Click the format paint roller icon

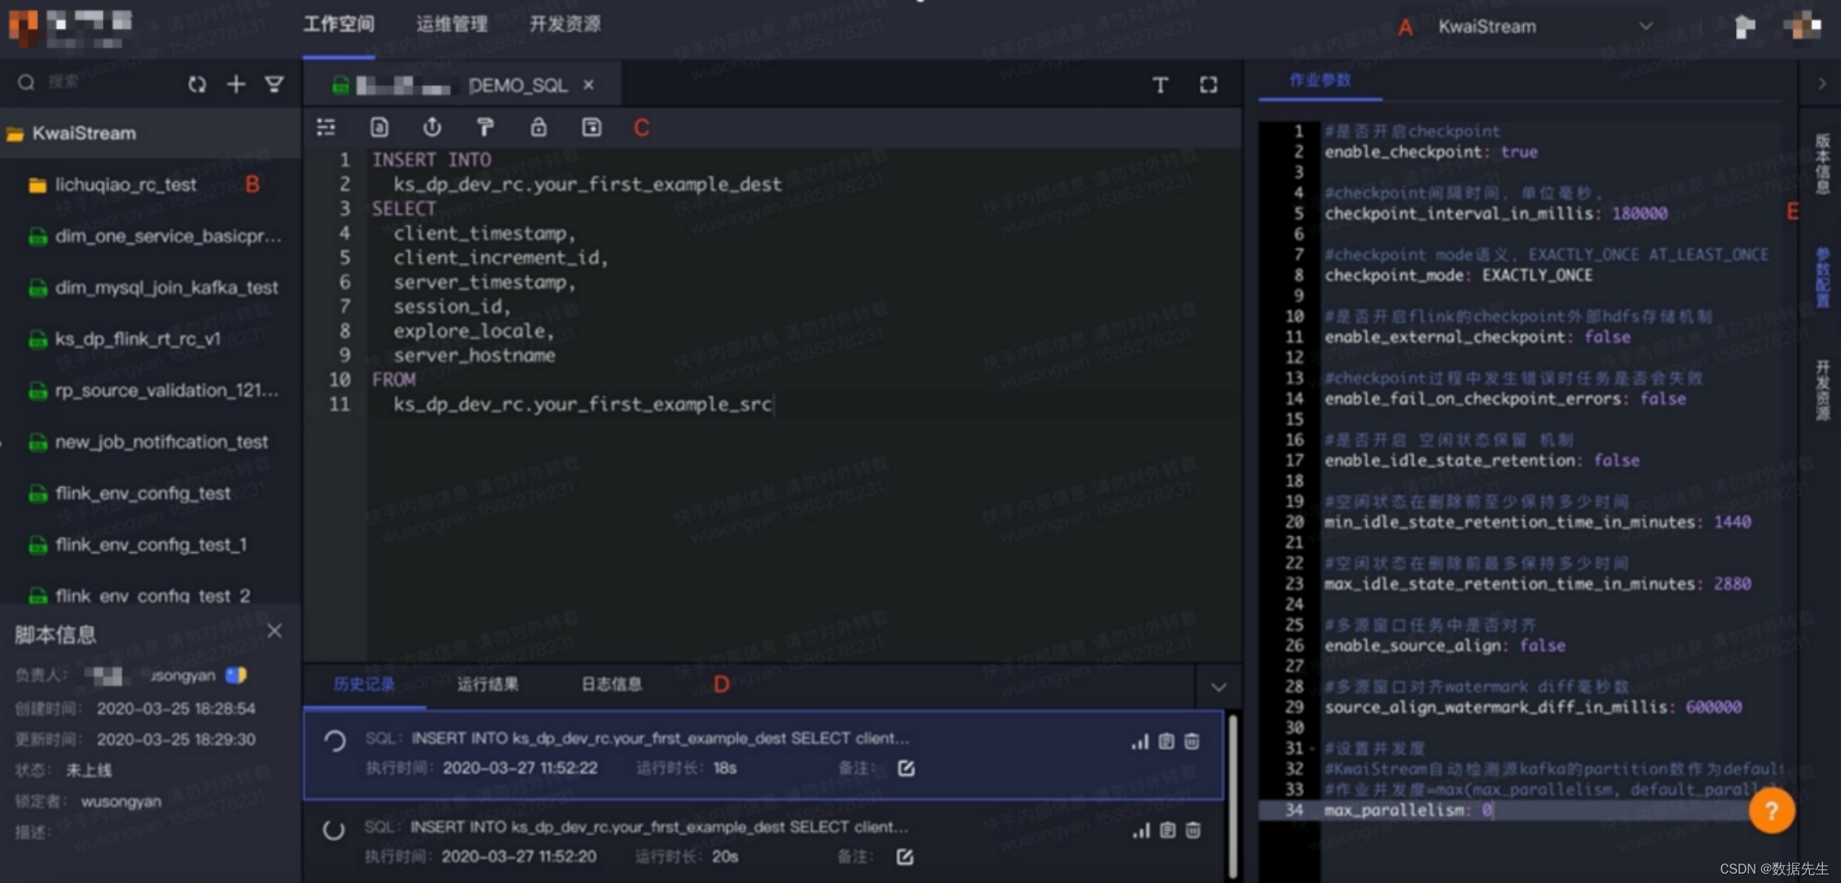pos(485,128)
